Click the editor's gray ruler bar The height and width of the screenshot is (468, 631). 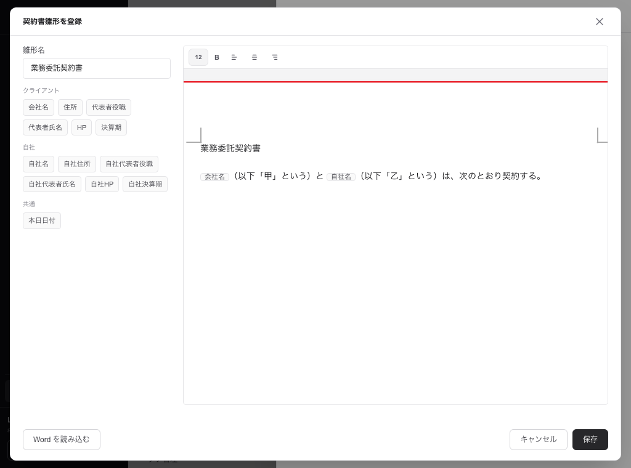click(x=396, y=75)
